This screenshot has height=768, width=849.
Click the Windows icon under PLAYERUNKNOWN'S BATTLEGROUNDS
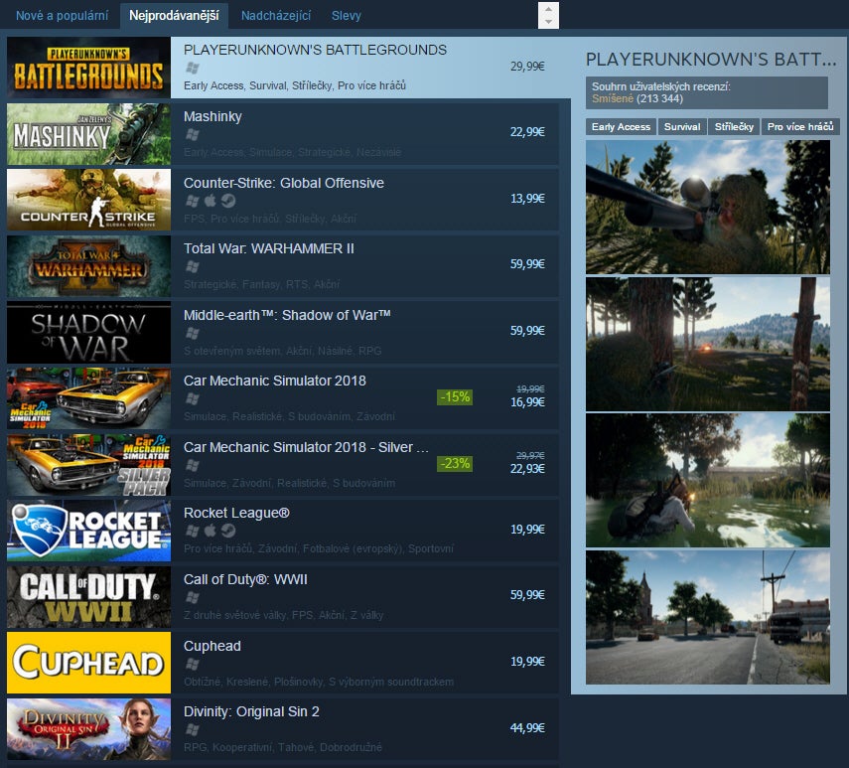tap(193, 68)
